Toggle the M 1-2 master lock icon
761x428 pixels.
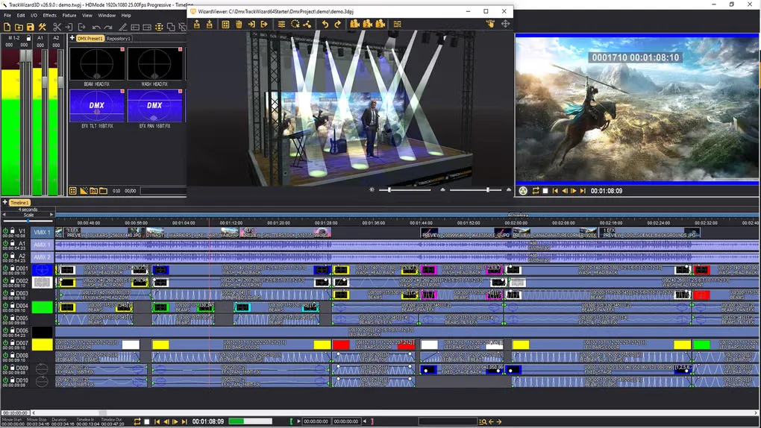coord(28,38)
